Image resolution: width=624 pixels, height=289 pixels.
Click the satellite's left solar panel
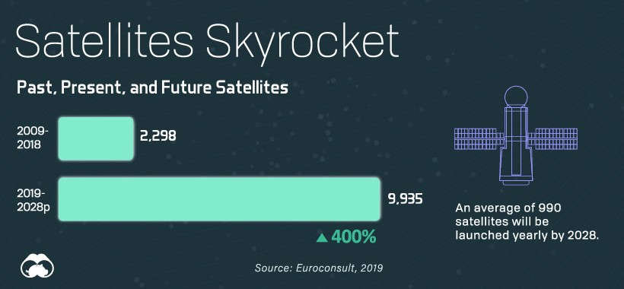479,138
